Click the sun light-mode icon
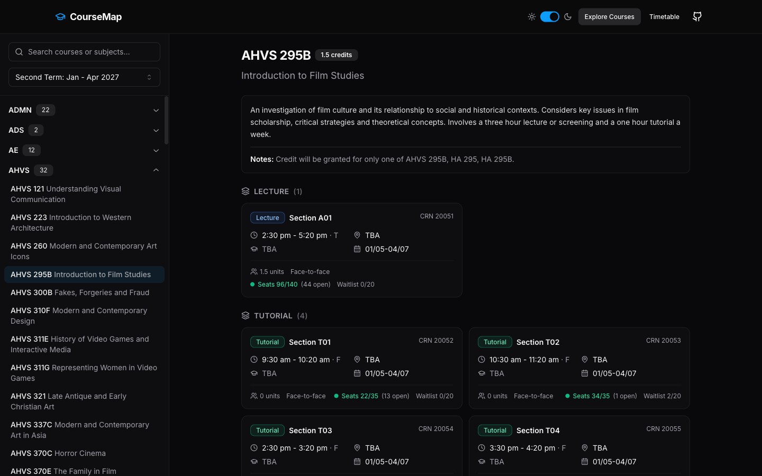 pyautogui.click(x=532, y=17)
